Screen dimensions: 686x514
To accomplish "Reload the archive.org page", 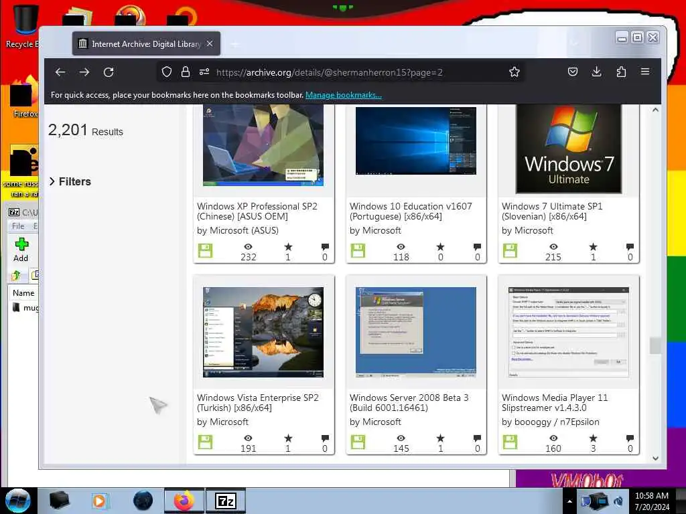I will pyautogui.click(x=109, y=72).
